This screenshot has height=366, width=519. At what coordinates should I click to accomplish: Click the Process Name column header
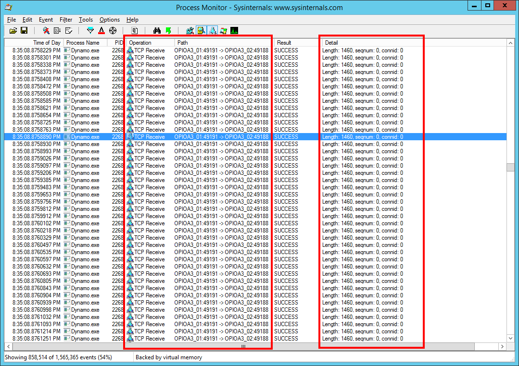(x=86, y=43)
